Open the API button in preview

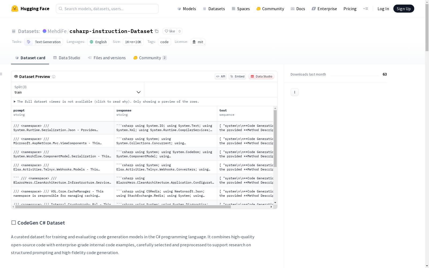coord(221,76)
